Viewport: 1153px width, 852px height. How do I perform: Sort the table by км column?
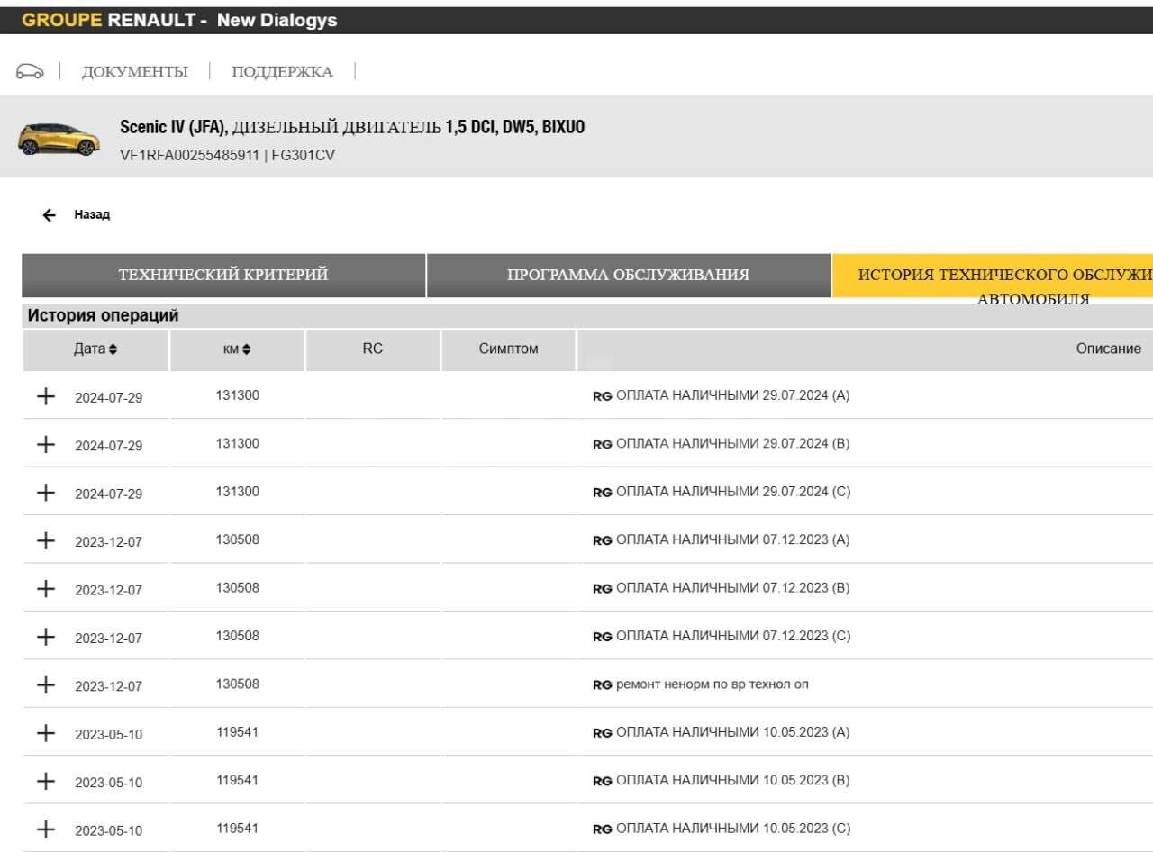pos(237,349)
